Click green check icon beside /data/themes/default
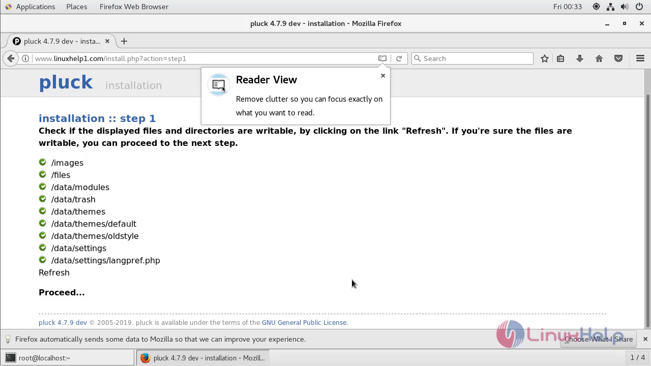The height and width of the screenshot is (366, 651). click(42, 223)
